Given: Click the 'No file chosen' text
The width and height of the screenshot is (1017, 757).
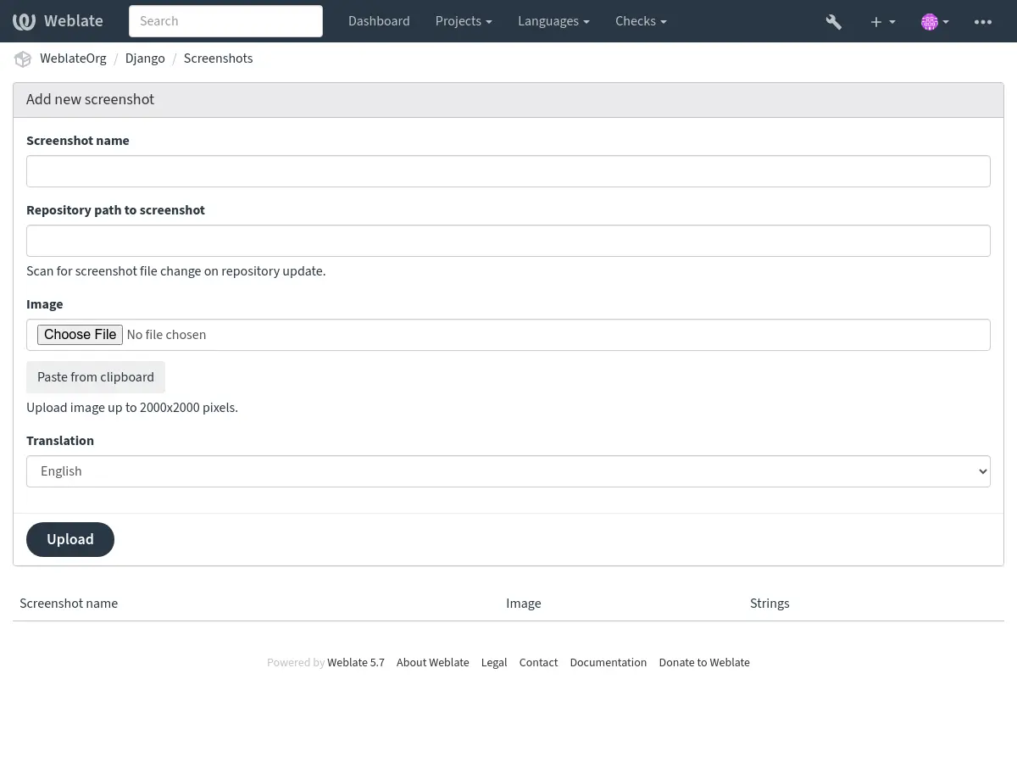Looking at the screenshot, I should (x=166, y=335).
